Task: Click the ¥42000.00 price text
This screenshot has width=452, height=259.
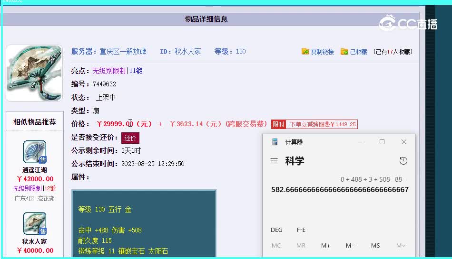Action: (35, 179)
